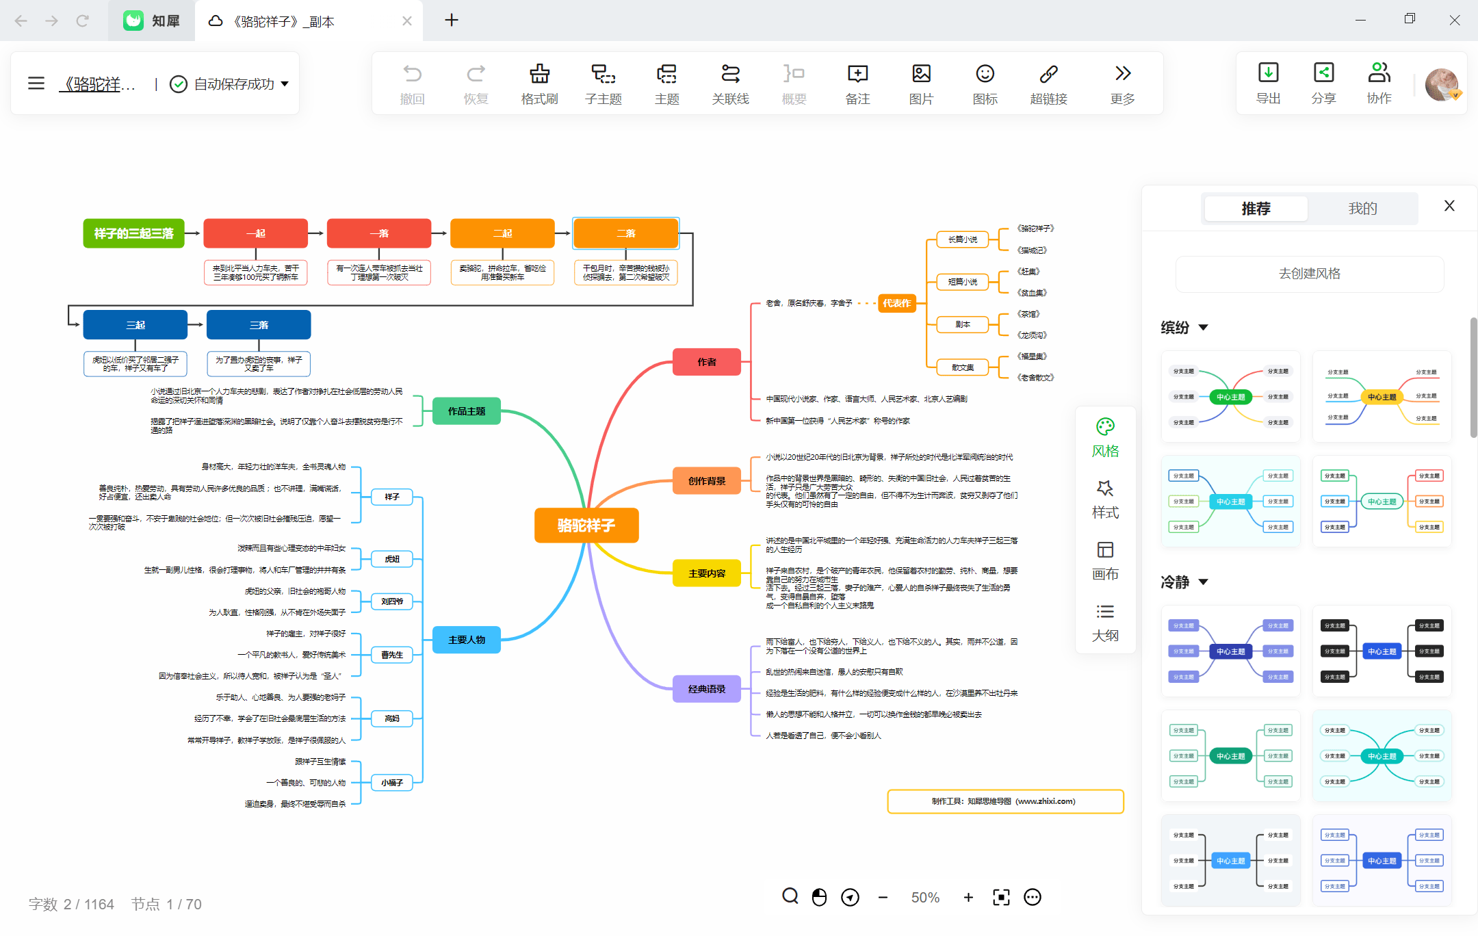
Task: Insert a relationship line (关联线)
Action: (730, 83)
